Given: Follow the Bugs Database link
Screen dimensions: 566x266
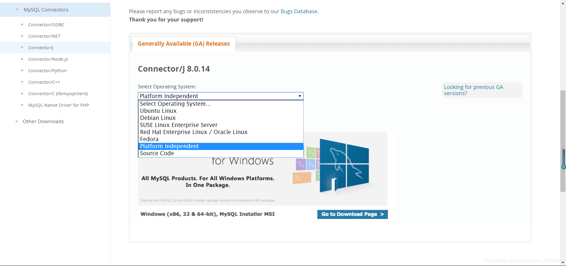Looking at the screenshot, I should (299, 11).
